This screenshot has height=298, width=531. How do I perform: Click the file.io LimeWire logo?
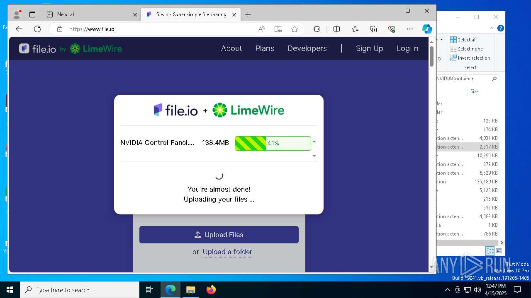click(71, 48)
